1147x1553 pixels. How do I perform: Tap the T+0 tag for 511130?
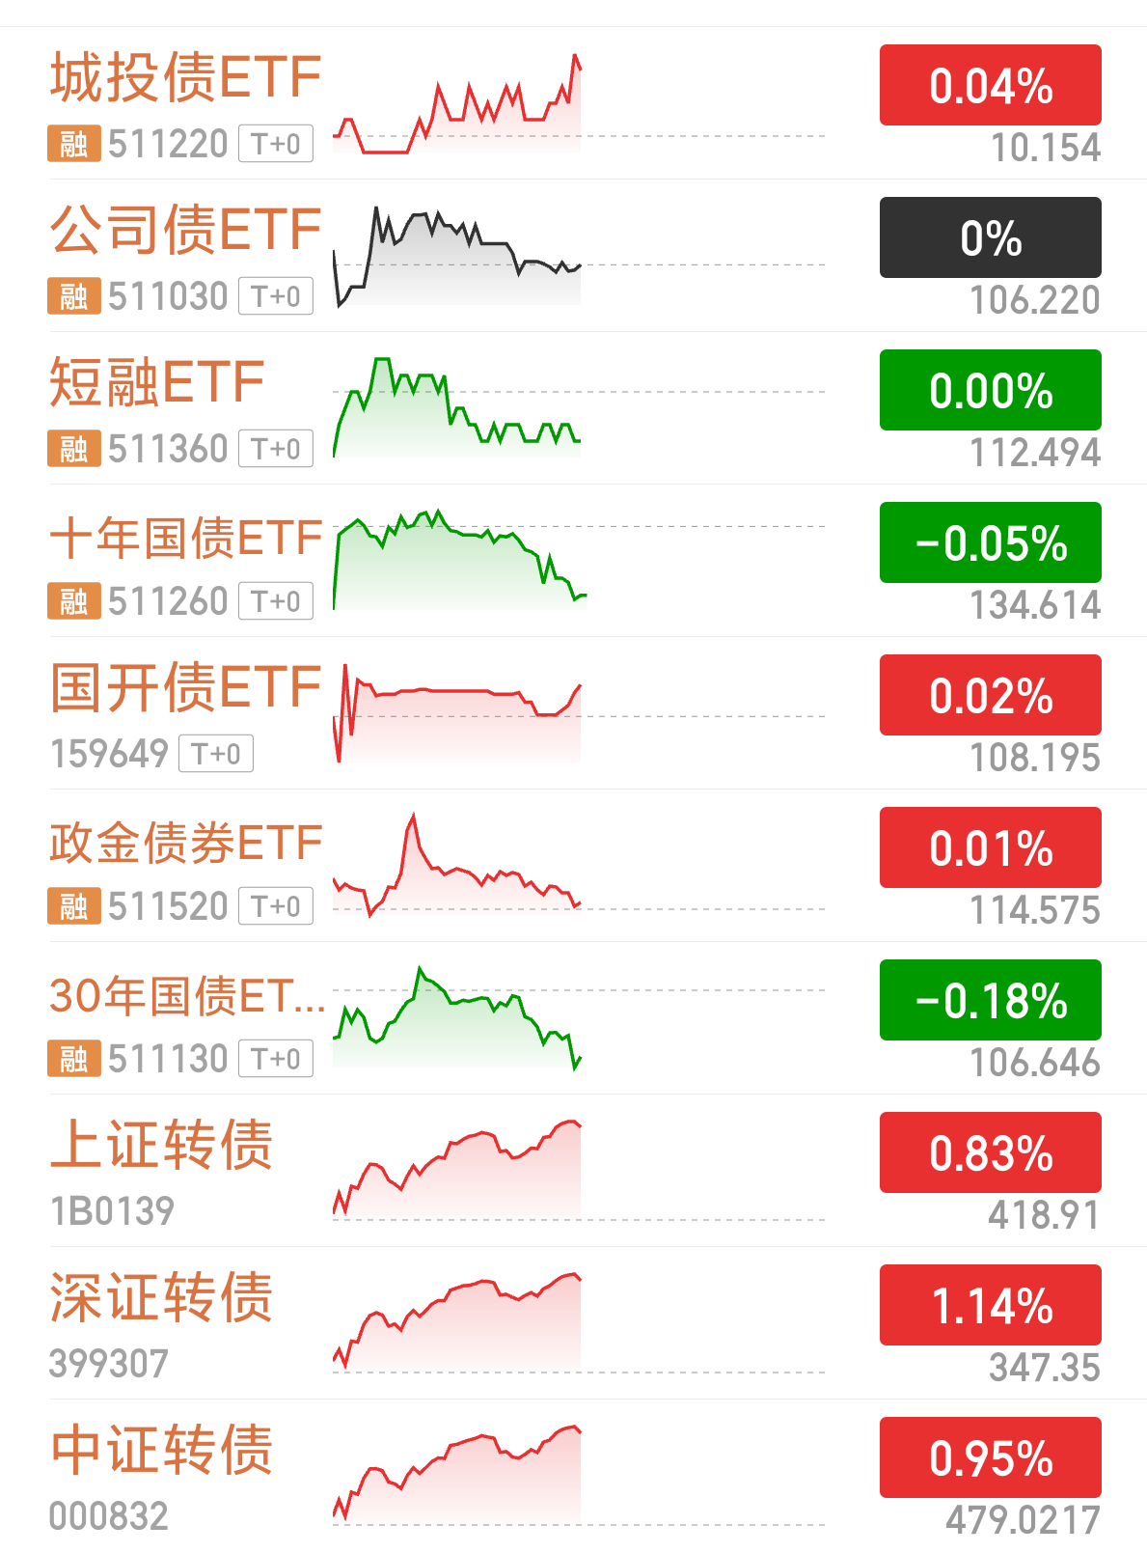coord(276,1059)
